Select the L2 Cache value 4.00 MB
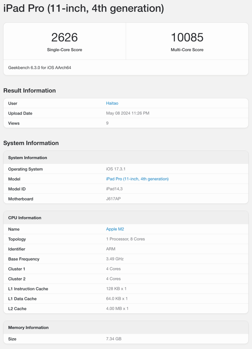Screen dimensions: 252x349 coord(117,309)
